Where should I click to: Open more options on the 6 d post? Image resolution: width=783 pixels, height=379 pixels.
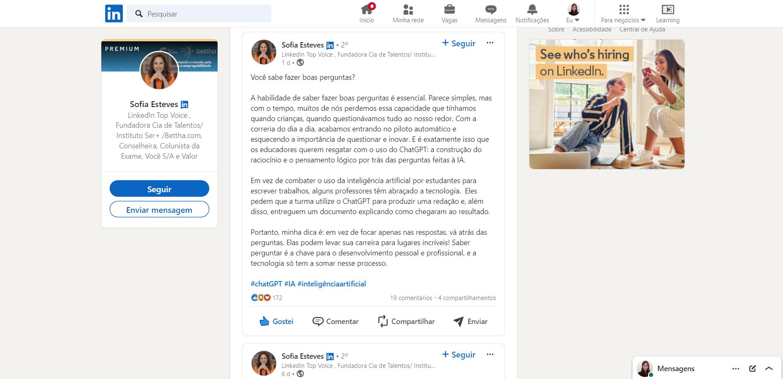(x=490, y=354)
